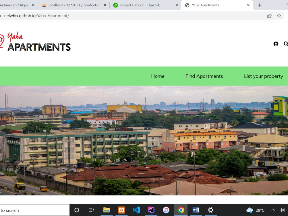Close the localhost phpMyAdmin tab

point(105,5)
